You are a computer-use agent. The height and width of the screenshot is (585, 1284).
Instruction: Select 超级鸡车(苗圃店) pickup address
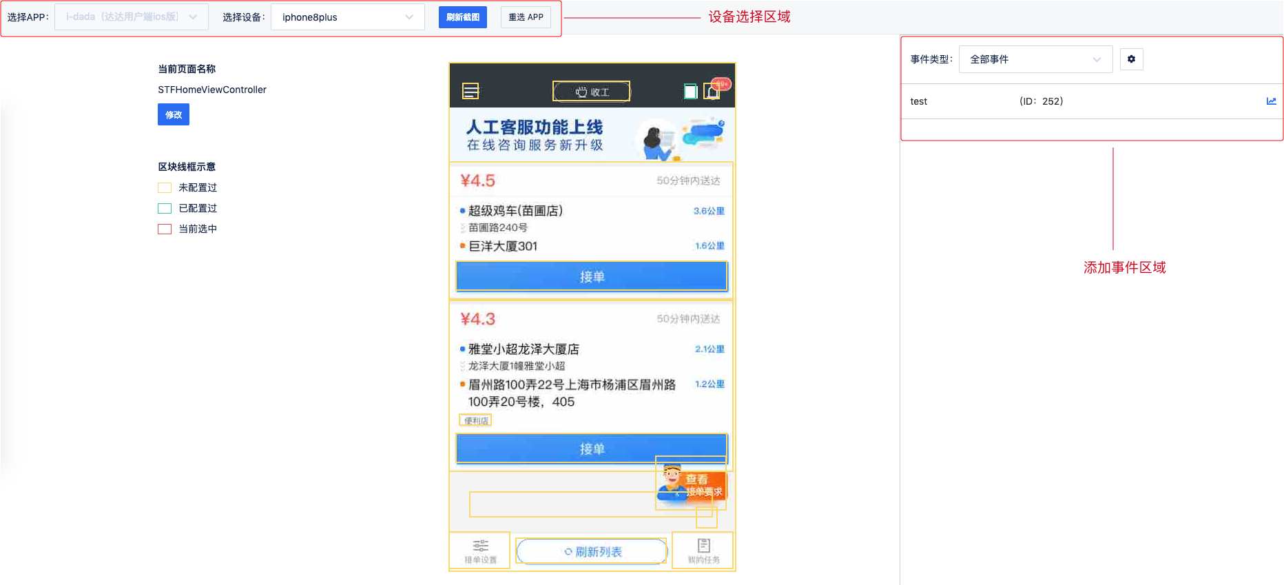(515, 211)
